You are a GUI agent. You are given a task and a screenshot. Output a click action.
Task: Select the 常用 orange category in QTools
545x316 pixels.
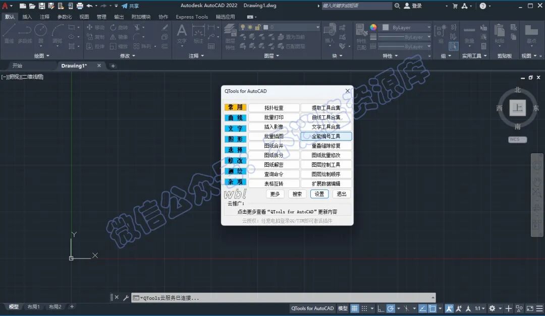235,107
